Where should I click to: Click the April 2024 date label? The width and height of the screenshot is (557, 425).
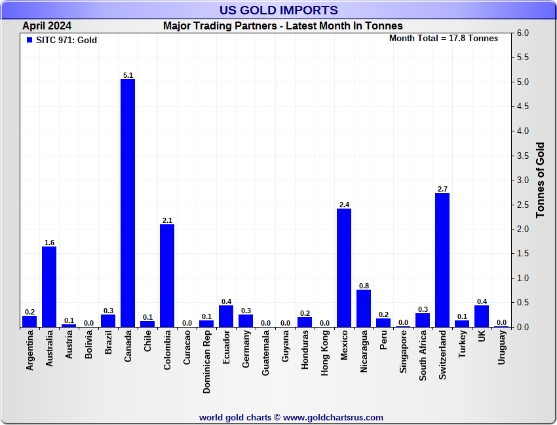coord(47,25)
